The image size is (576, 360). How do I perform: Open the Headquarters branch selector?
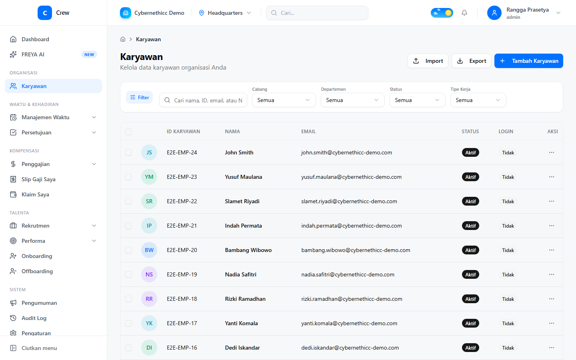(x=225, y=13)
